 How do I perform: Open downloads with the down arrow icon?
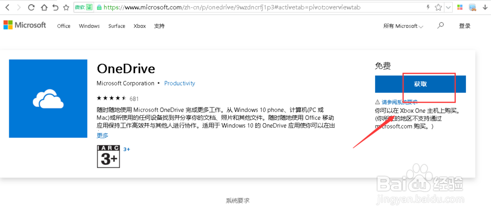pos(484,7)
